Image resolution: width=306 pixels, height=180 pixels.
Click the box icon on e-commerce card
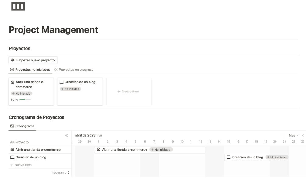(x=12, y=82)
